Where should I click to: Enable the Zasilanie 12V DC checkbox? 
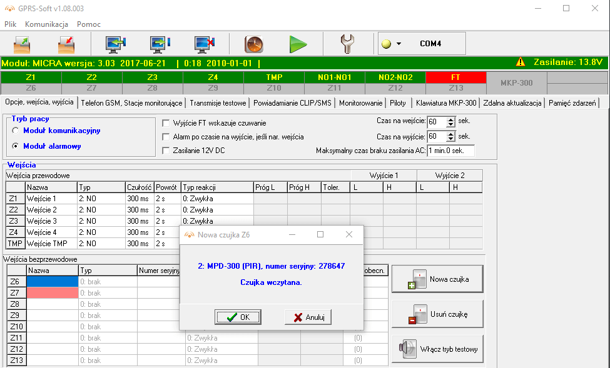(x=165, y=151)
